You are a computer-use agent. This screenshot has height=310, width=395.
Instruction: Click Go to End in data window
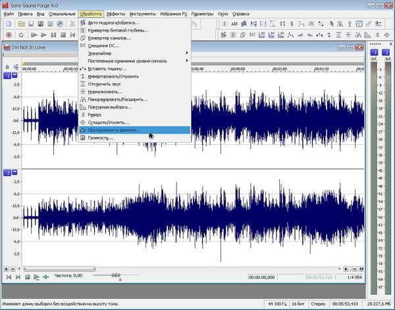pyautogui.click(x=18, y=277)
